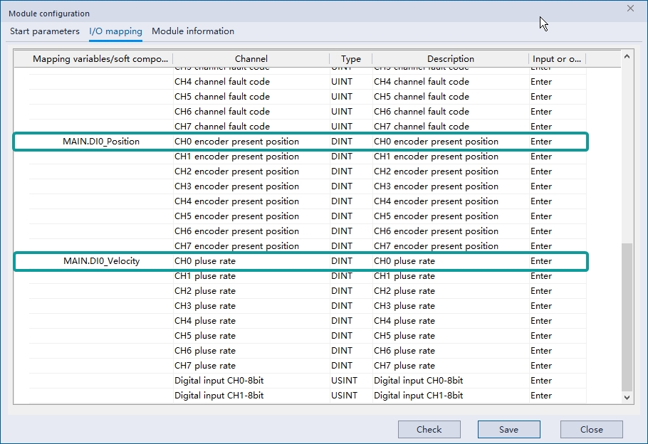The image size is (648, 444).
Task: Select channel cell CH5 channel fault code
Action: [251, 97]
